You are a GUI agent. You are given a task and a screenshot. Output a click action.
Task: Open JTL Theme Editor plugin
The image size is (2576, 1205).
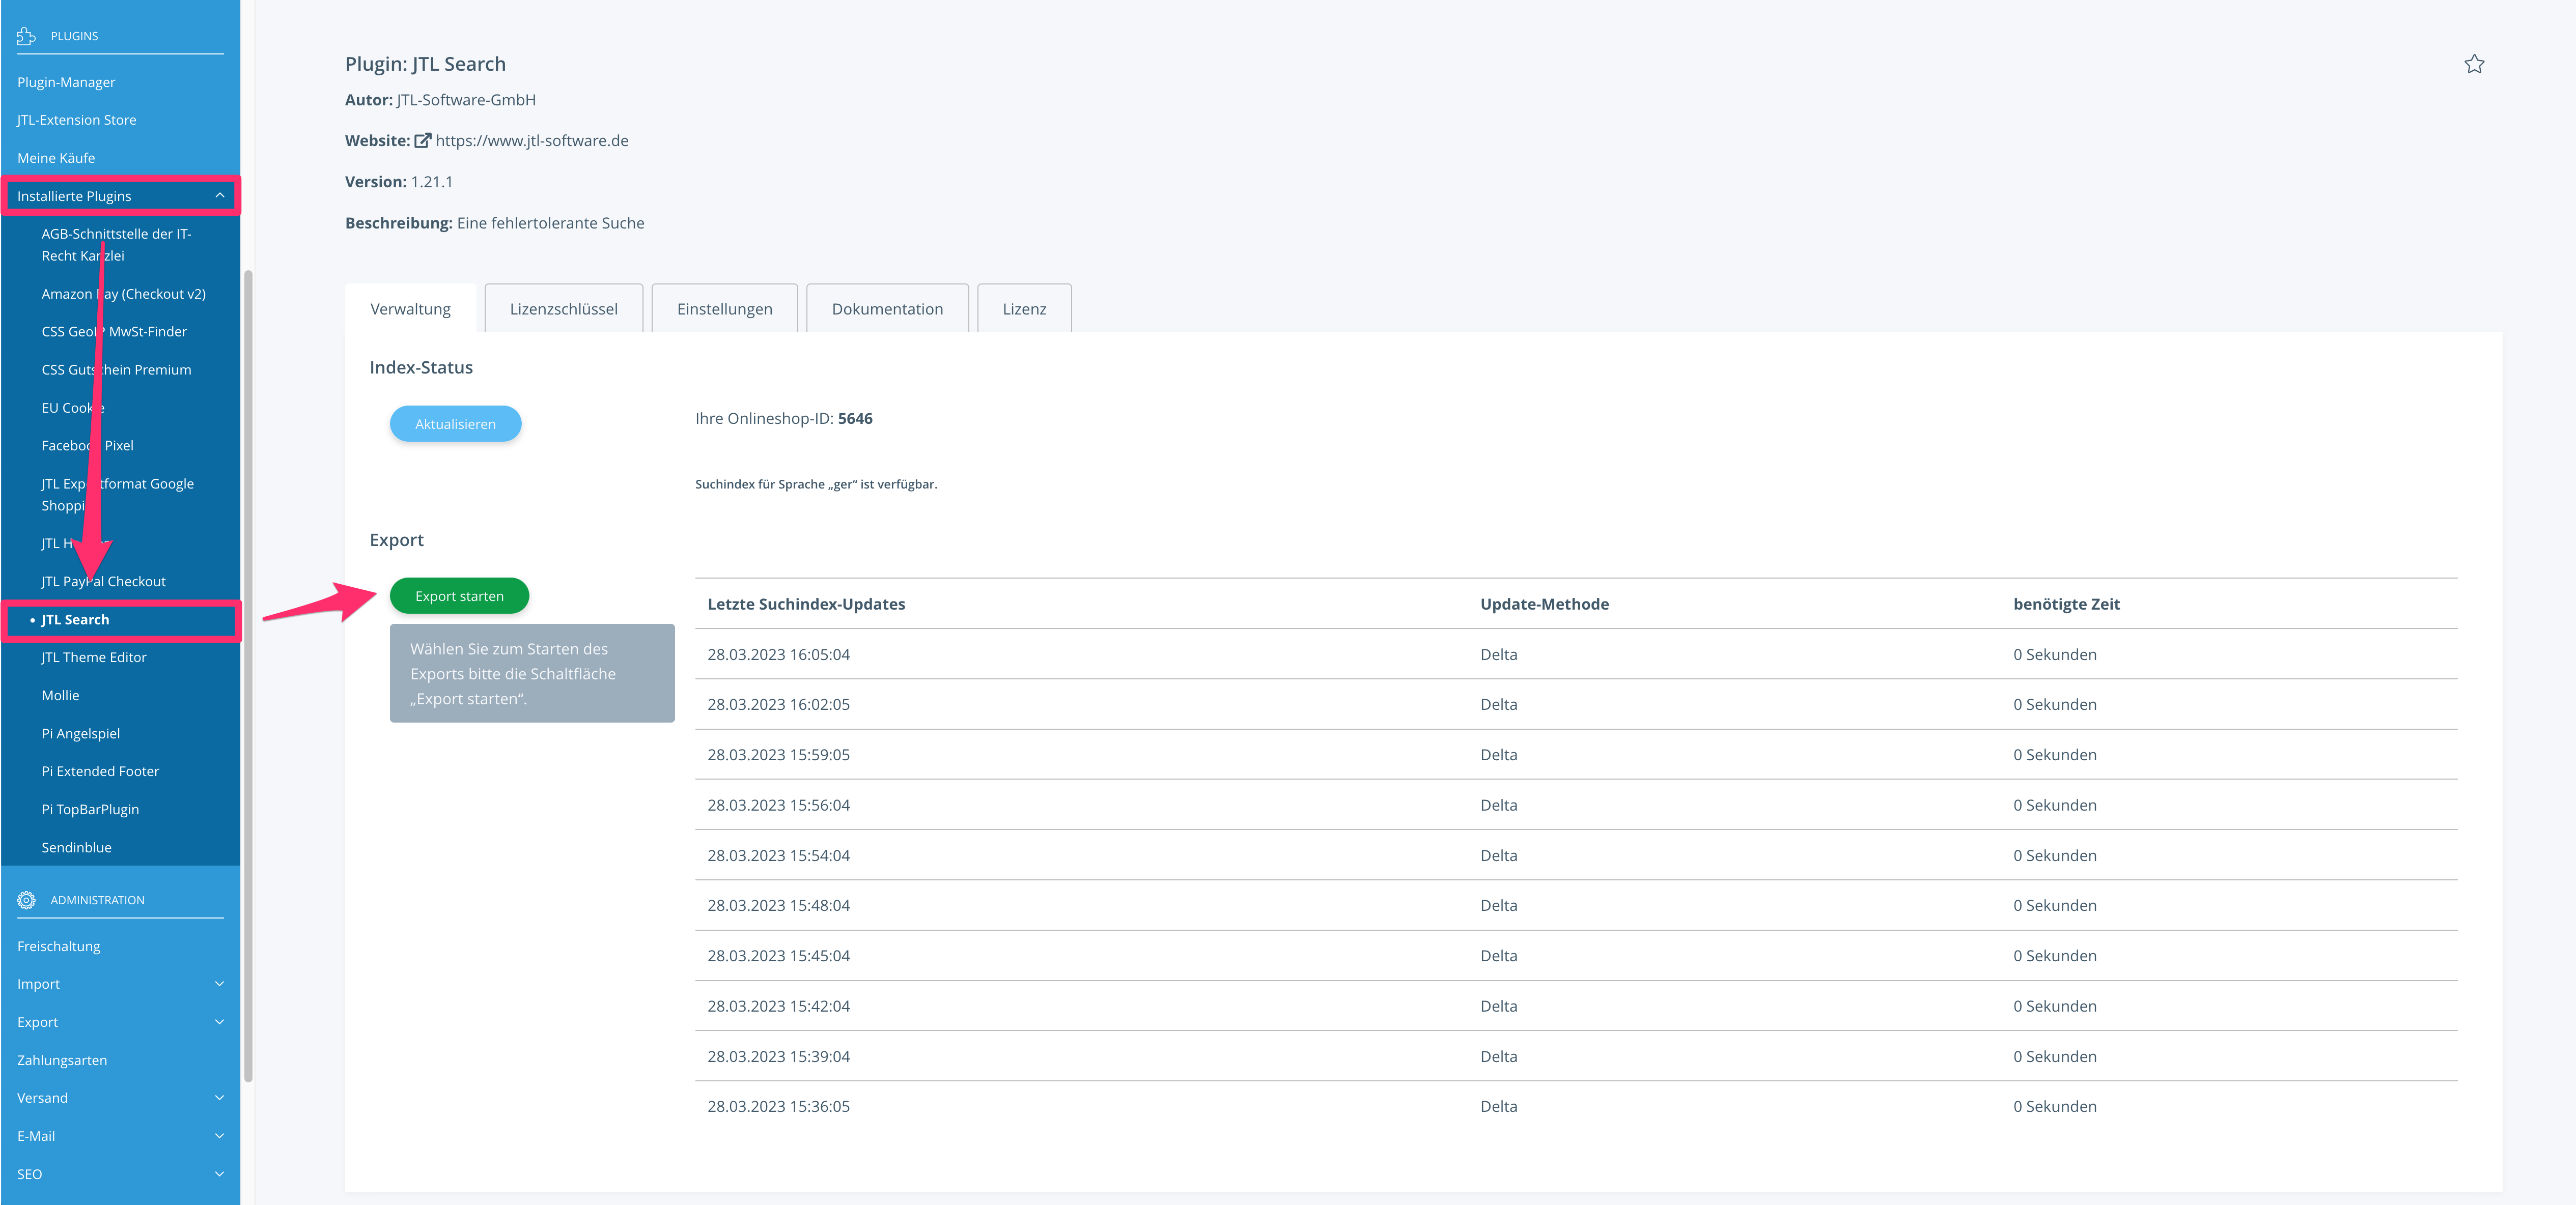(x=94, y=657)
